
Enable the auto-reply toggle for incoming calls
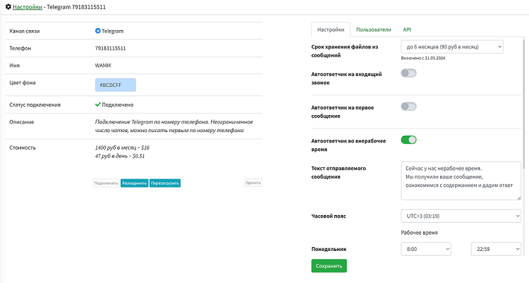(409, 73)
